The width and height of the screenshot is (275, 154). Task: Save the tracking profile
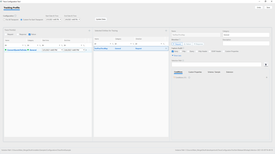click(x=268, y=7)
